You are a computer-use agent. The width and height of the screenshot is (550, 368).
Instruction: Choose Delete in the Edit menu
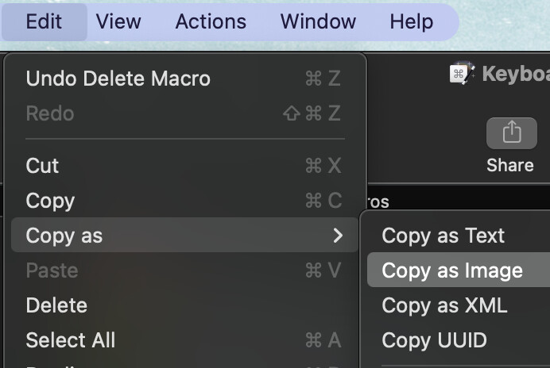tap(184, 305)
